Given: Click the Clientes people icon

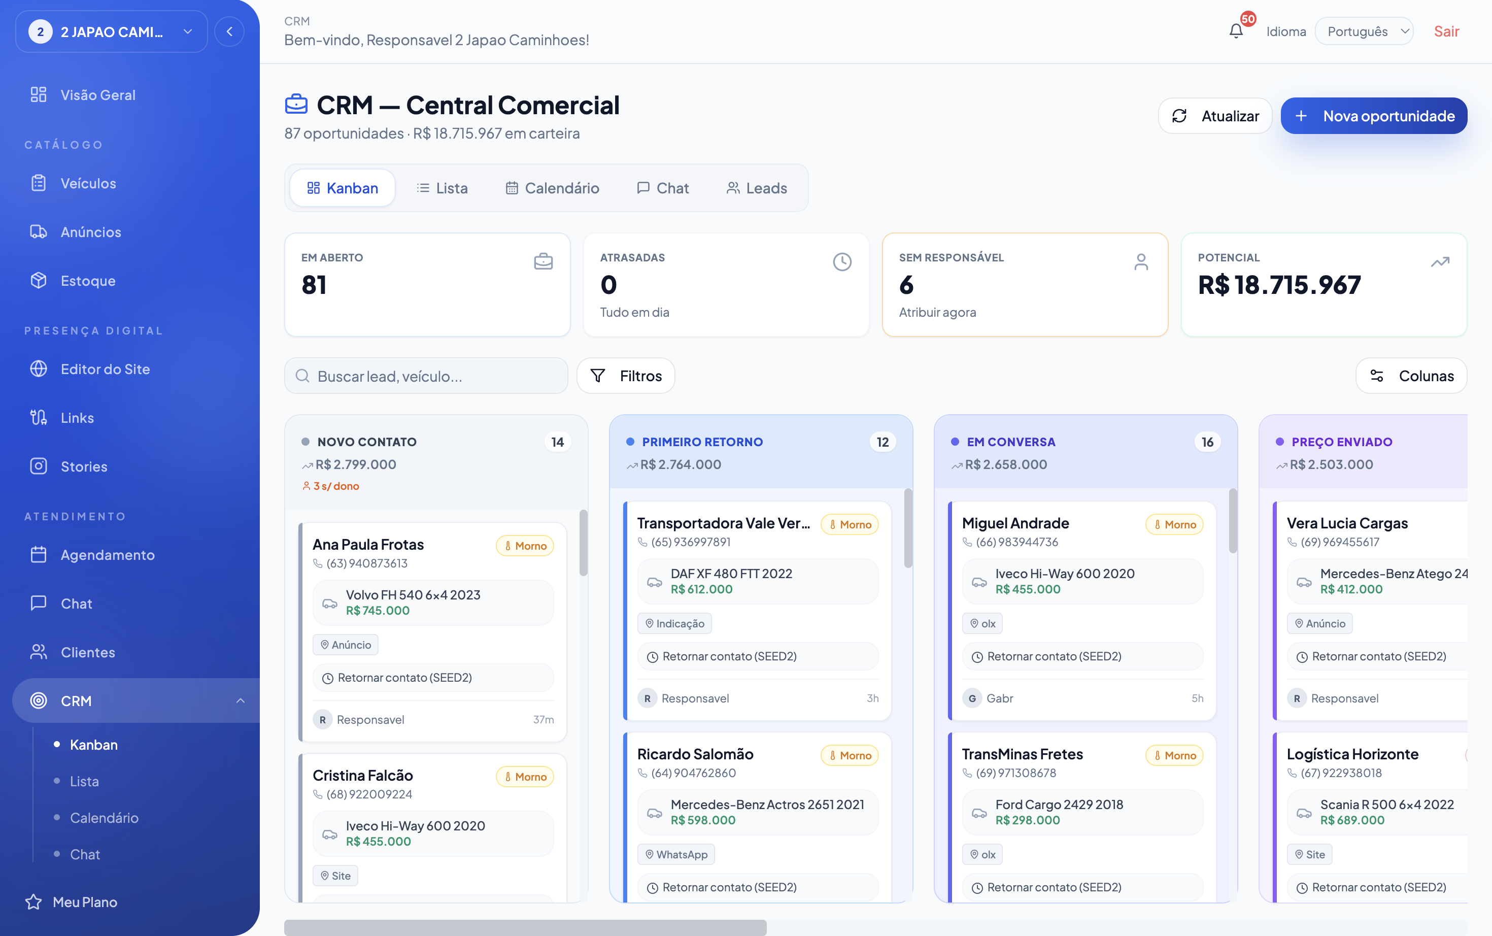Looking at the screenshot, I should coord(39,652).
